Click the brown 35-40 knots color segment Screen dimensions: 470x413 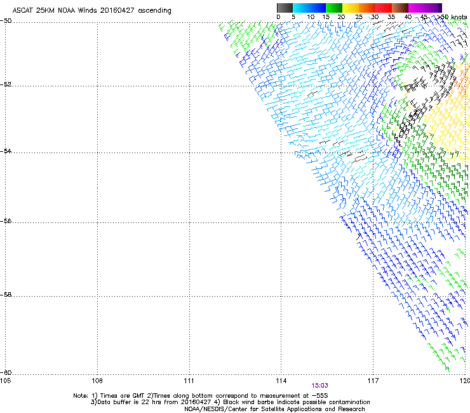[x=400, y=8]
